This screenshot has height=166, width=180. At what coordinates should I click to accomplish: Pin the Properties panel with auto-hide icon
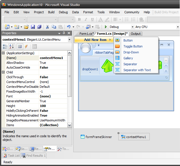coord(64,33)
